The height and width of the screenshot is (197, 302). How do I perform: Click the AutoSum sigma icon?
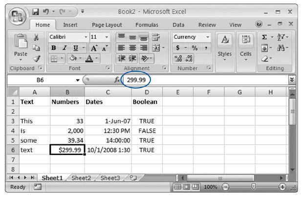coord(265,37)
